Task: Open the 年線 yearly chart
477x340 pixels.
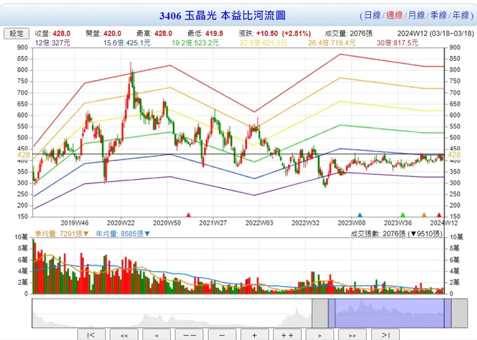Action: (461, 15)
